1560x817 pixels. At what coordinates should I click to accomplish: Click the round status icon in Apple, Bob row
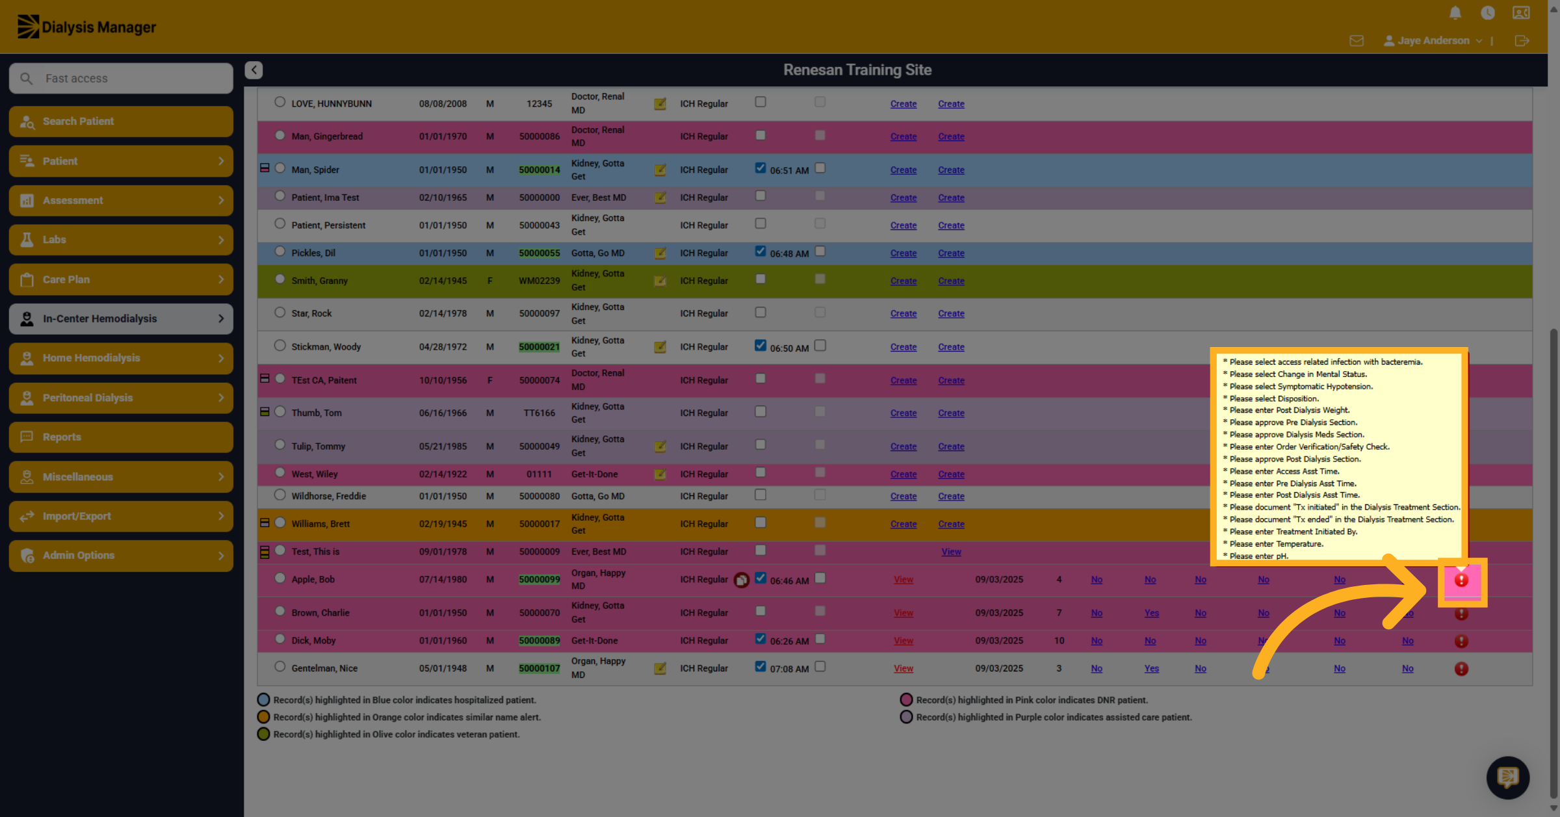tap(742, 580)
